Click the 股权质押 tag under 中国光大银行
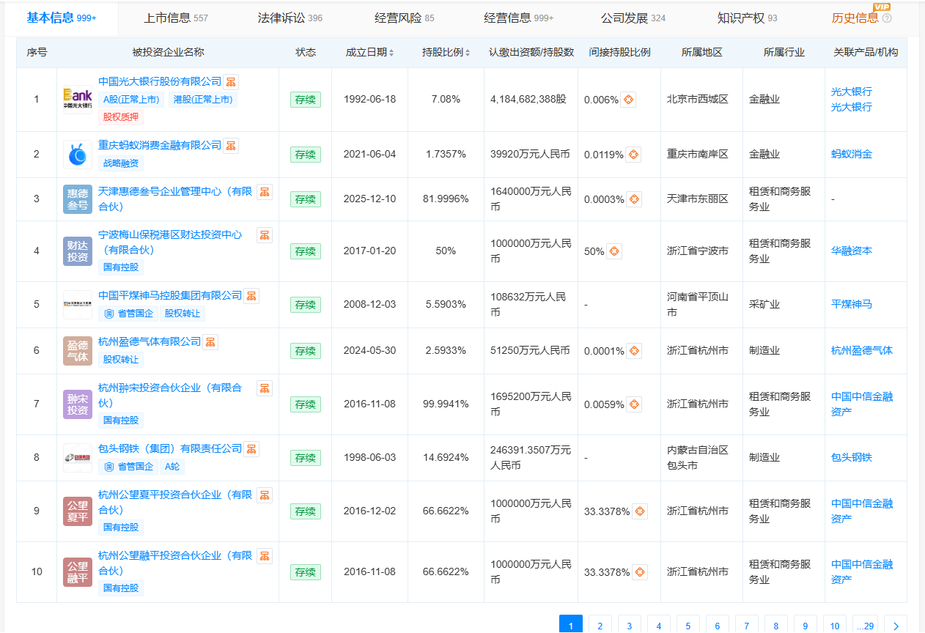The width and height of the screenshot is (925, 633). (121, 116)
